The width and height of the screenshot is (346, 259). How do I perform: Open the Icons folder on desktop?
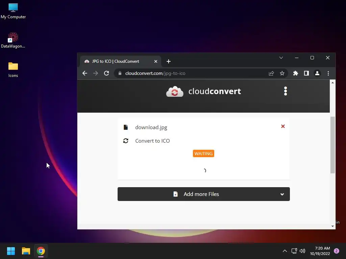tap(13, 69)
